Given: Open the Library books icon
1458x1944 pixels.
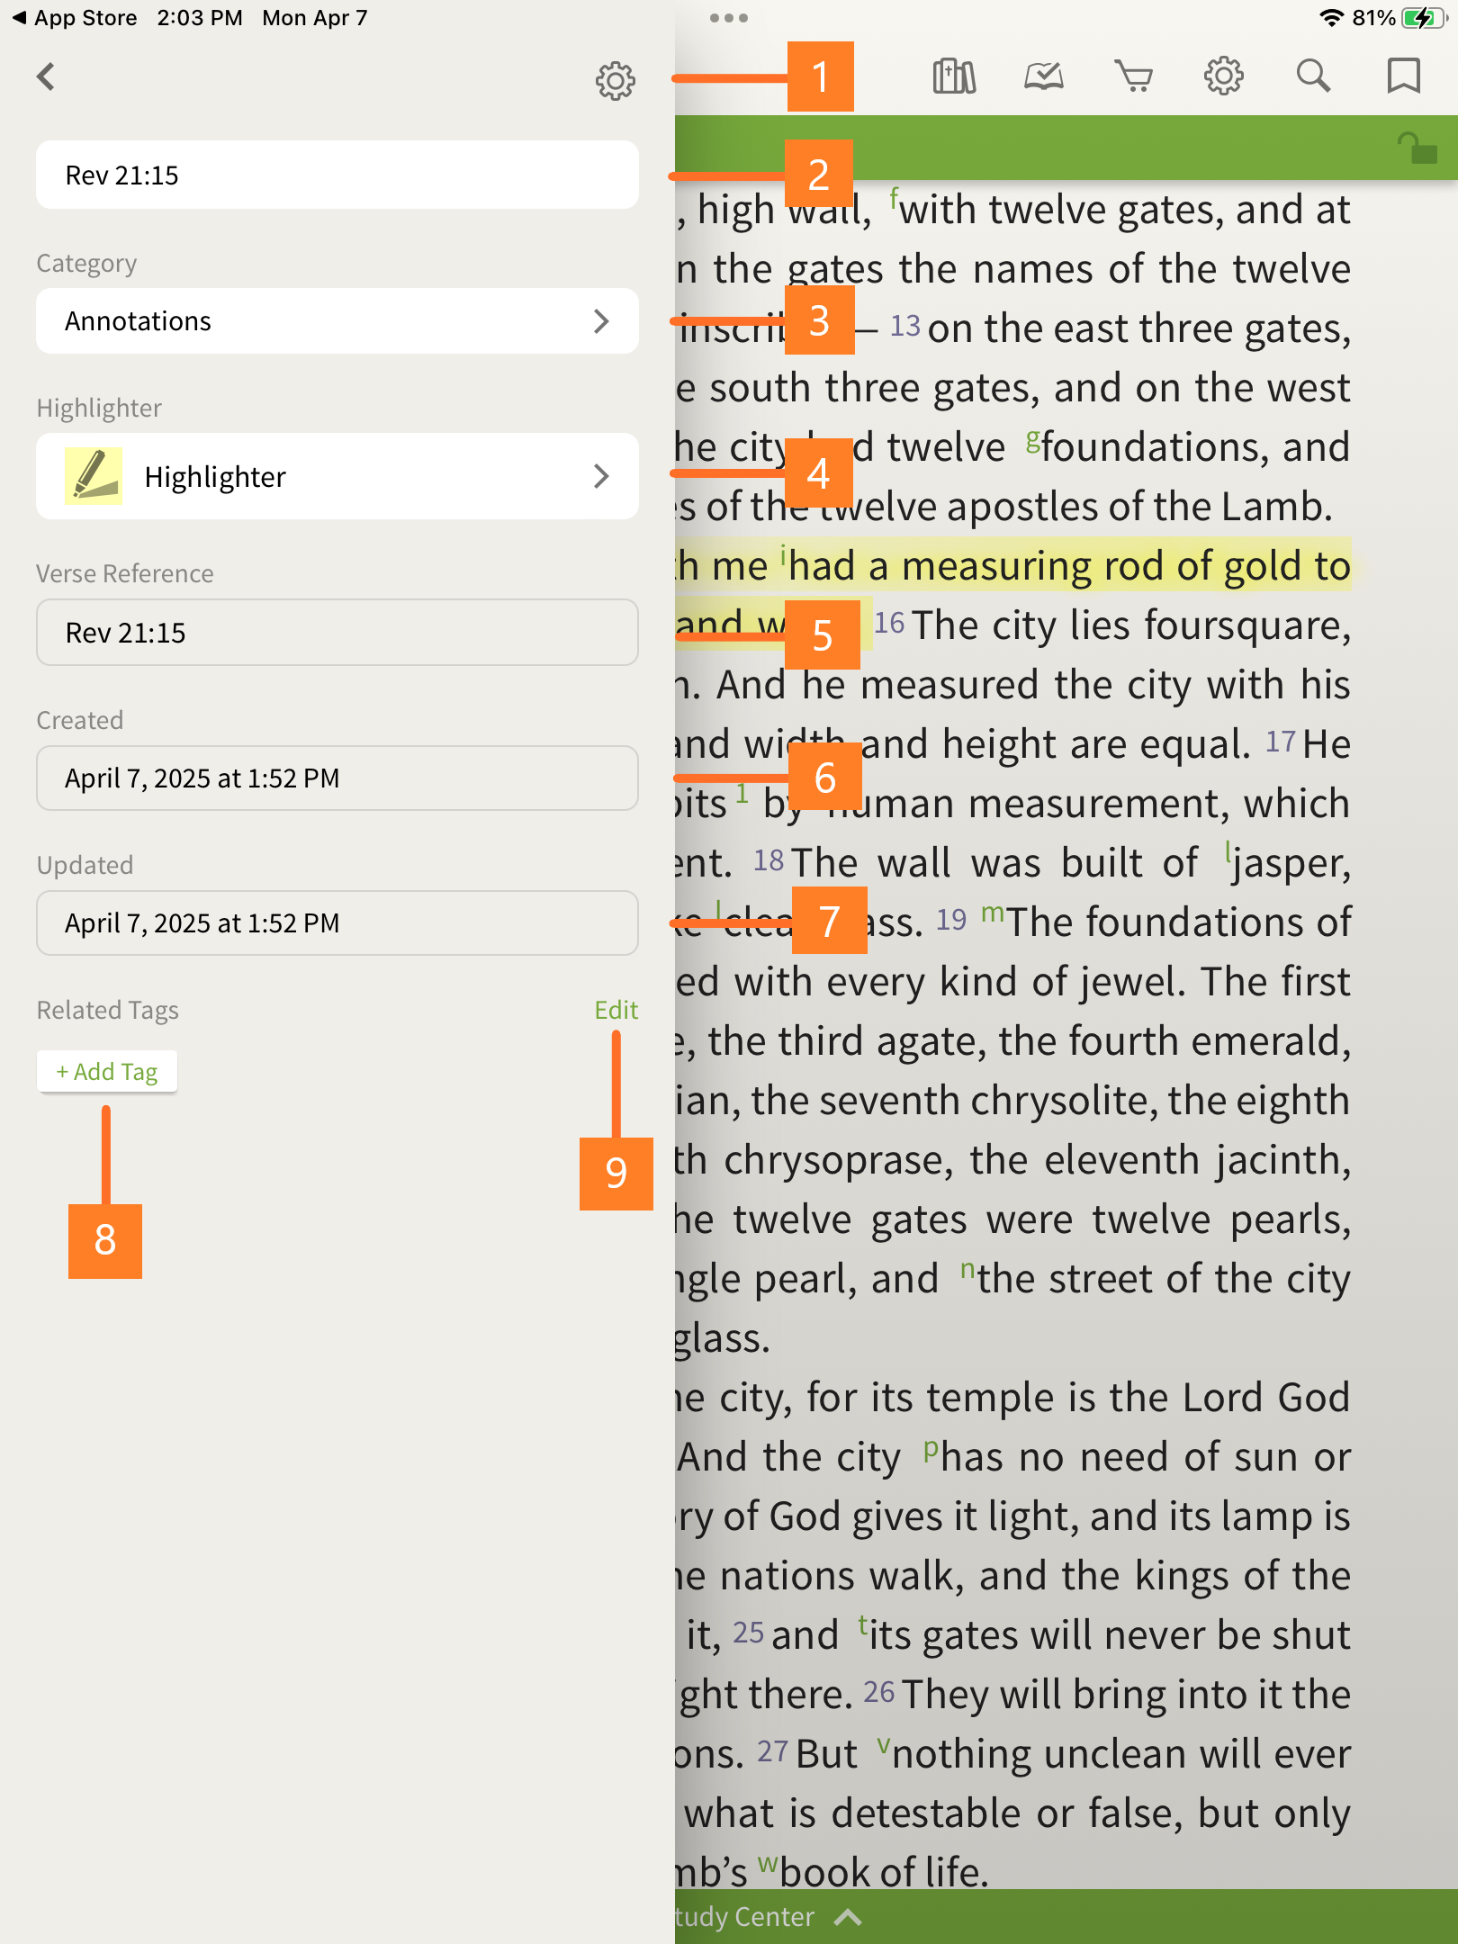Looking at the screenshot, I should 954,76.
